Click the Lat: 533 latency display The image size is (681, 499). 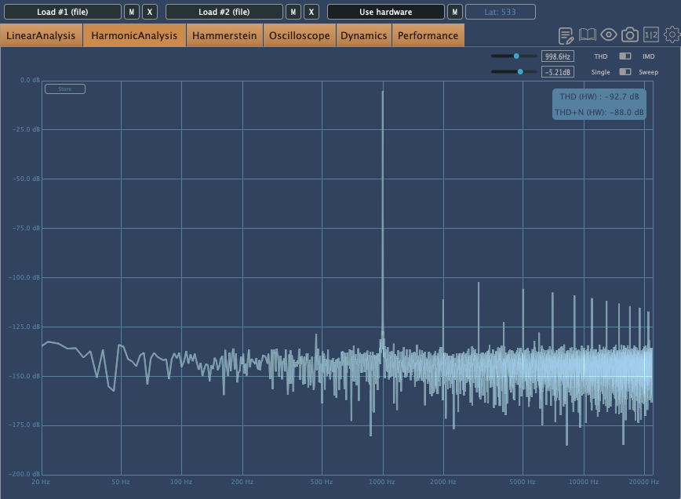click(500, 12)
